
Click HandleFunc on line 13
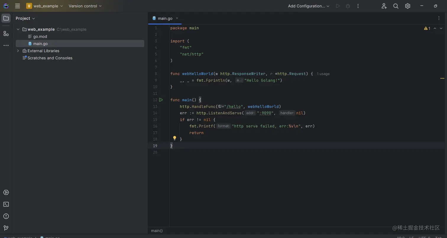204,107
